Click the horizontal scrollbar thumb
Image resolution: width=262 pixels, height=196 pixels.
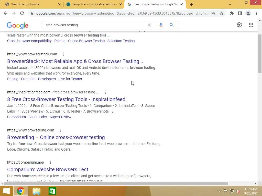pyautogui.click(x=116, y=183)
